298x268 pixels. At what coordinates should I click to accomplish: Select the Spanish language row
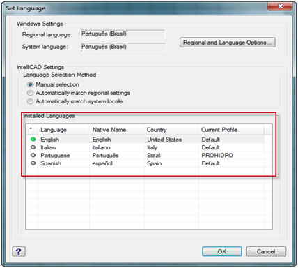146,163
